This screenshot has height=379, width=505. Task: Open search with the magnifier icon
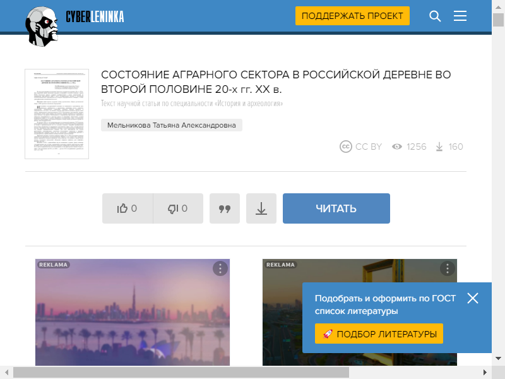pyautogui.click(x=435, y=16)
